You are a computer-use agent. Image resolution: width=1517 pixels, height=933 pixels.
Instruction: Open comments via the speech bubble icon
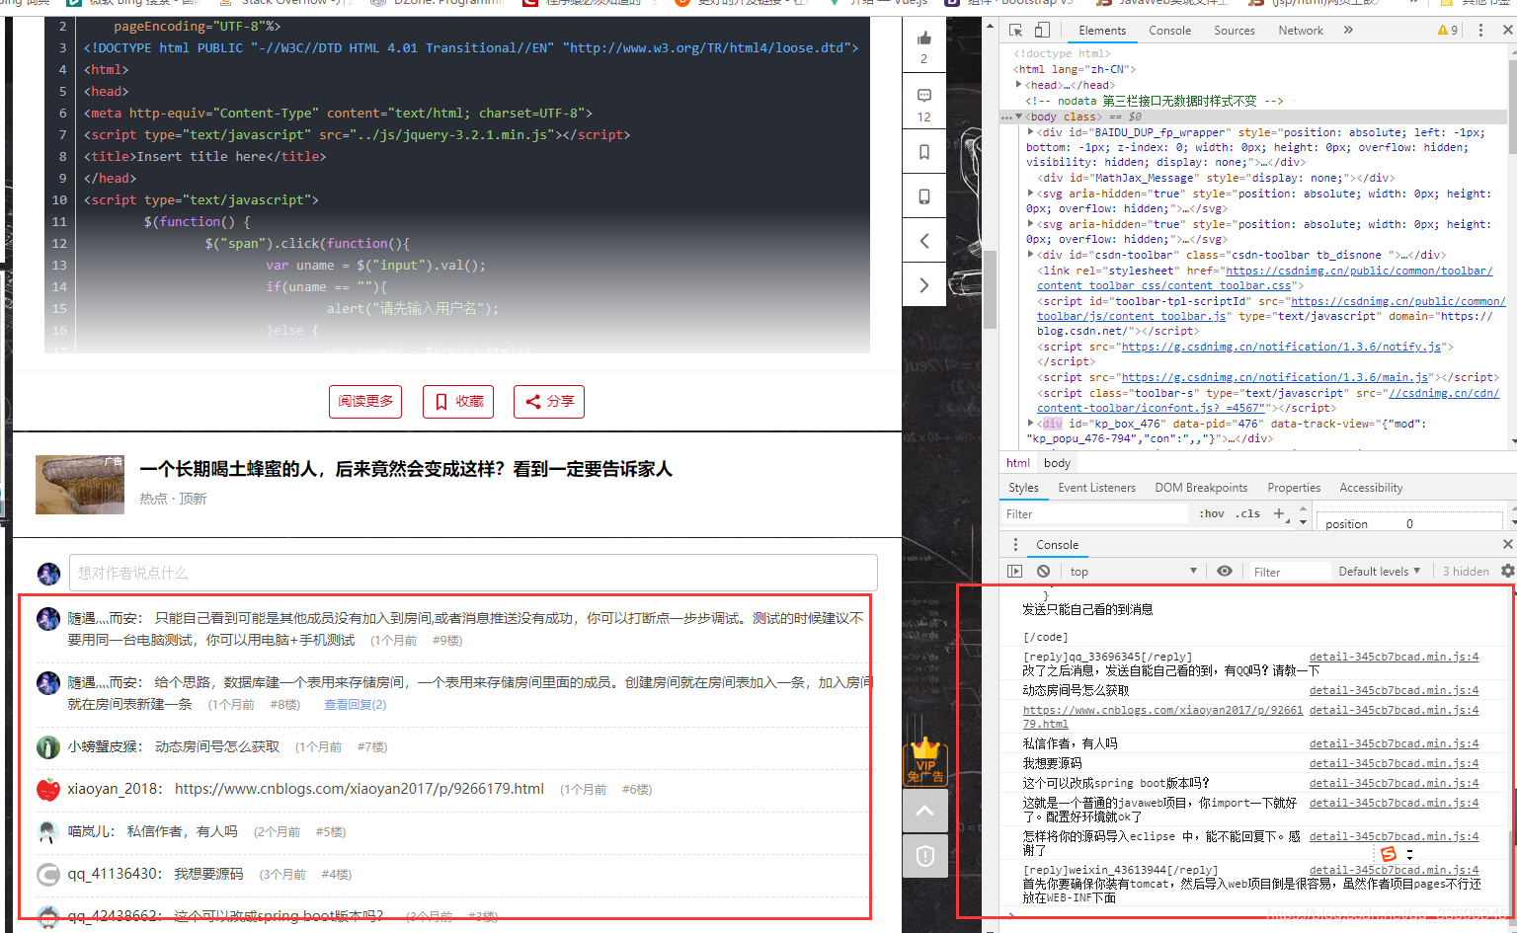(x=923, y=96)
